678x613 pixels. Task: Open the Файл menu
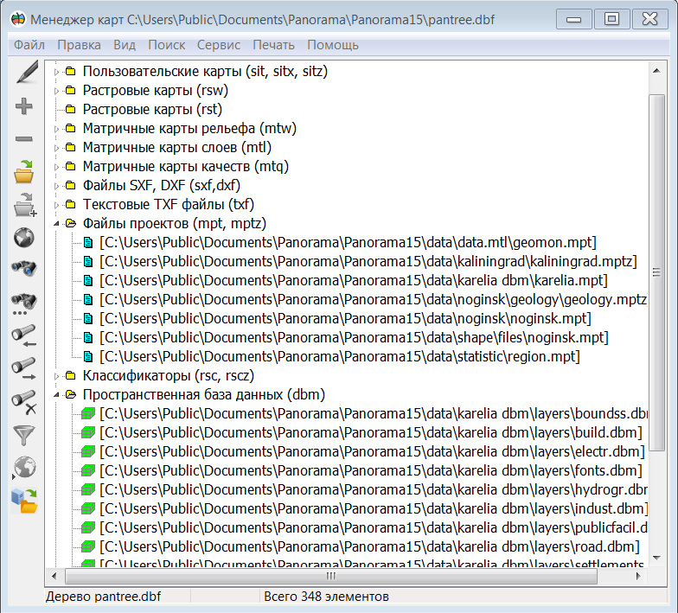[x=29, y=44]
